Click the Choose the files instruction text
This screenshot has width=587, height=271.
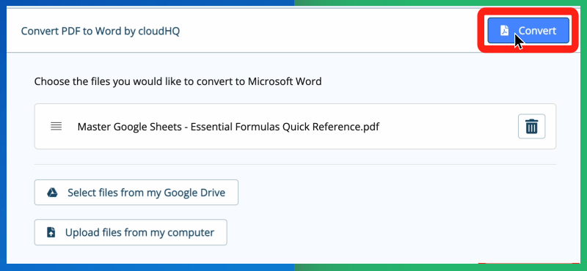pyautogui.click(x=178, y=81)
